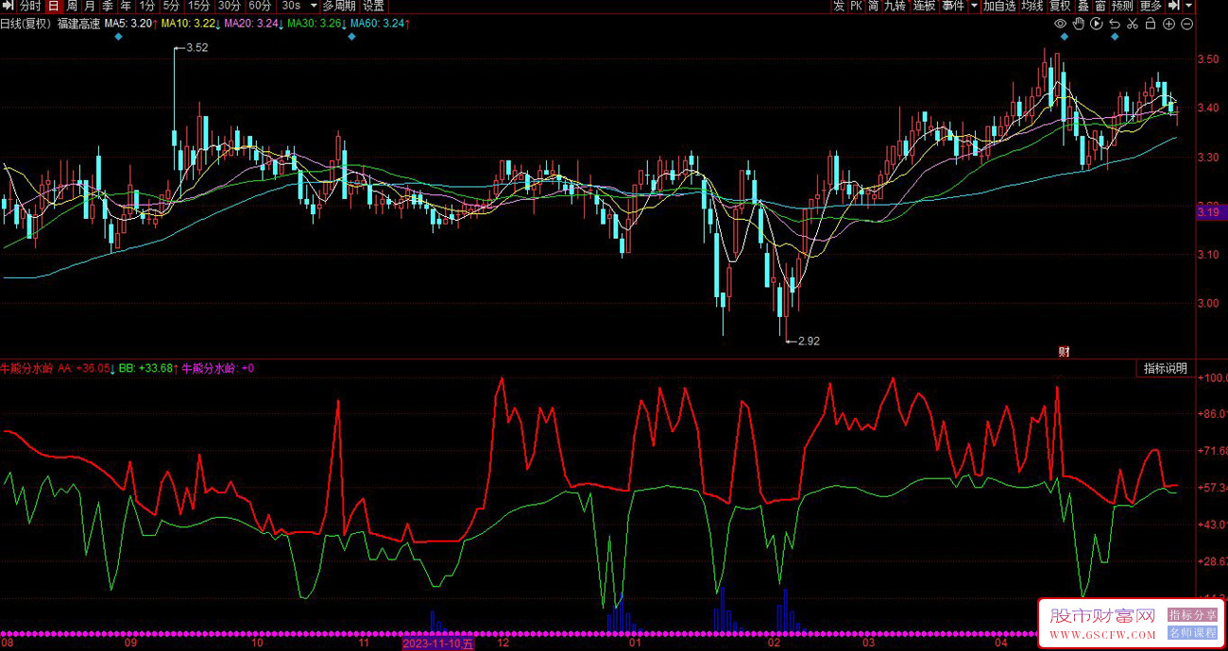
Task: Click the left panel collapse arrow icon
Action: pos(8,6)
